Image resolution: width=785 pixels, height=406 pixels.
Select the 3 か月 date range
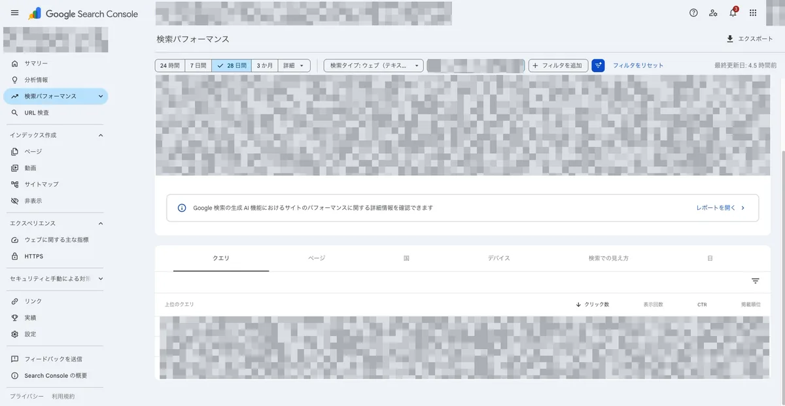click(264, 65)
